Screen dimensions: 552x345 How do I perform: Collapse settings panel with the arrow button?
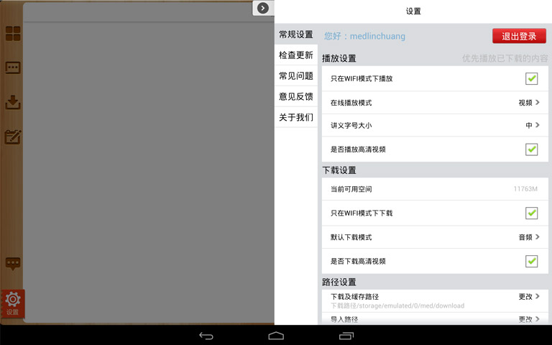(x=263, y=8)
